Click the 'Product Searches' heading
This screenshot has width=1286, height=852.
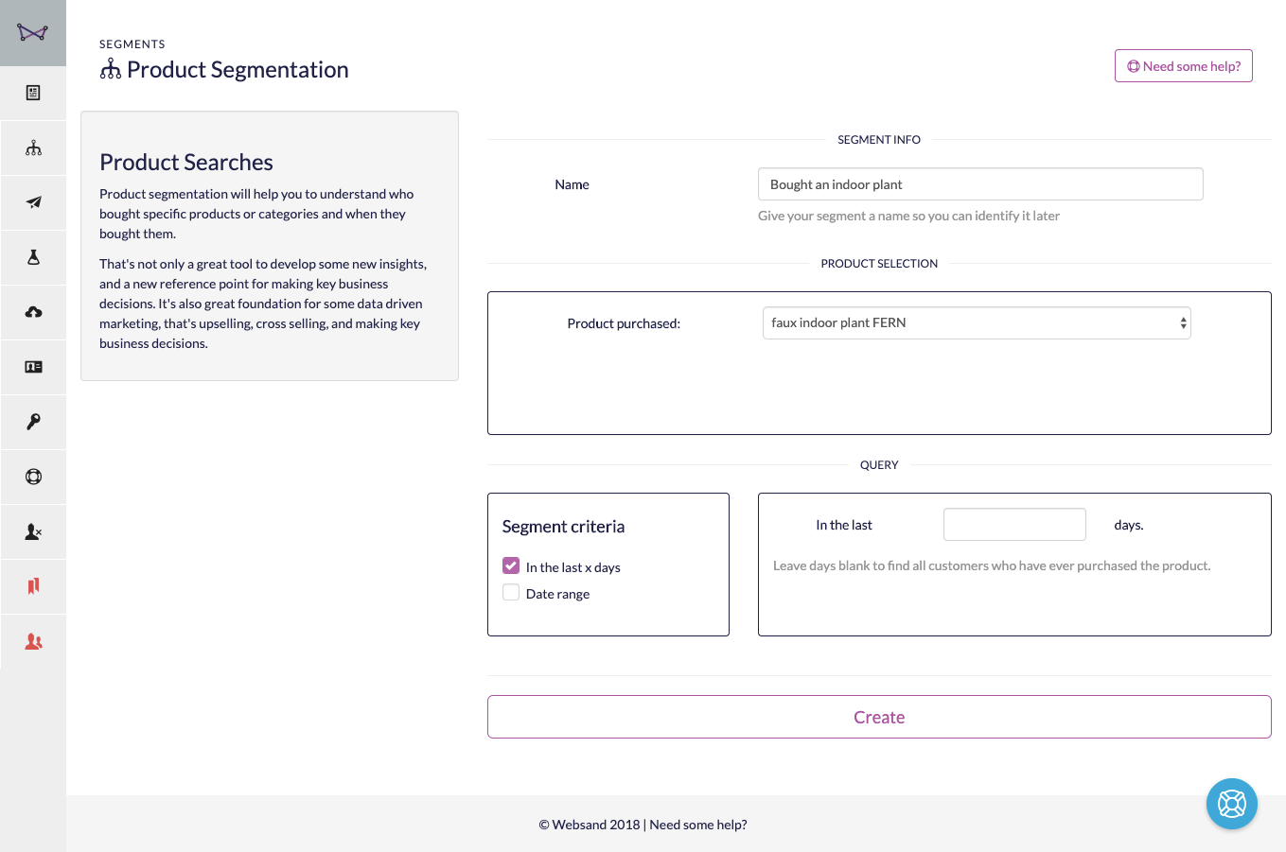(186, 163)
